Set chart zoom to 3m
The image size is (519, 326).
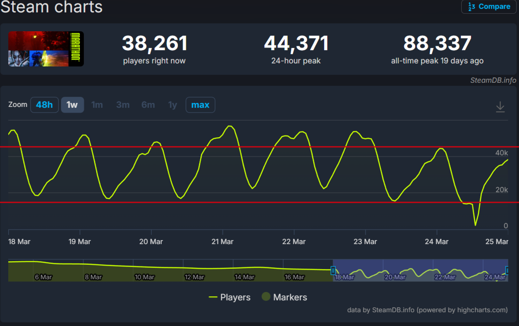tap(123, 105)
